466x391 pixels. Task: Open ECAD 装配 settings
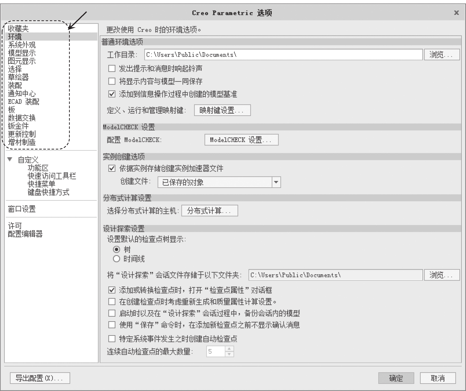point(24,102)
